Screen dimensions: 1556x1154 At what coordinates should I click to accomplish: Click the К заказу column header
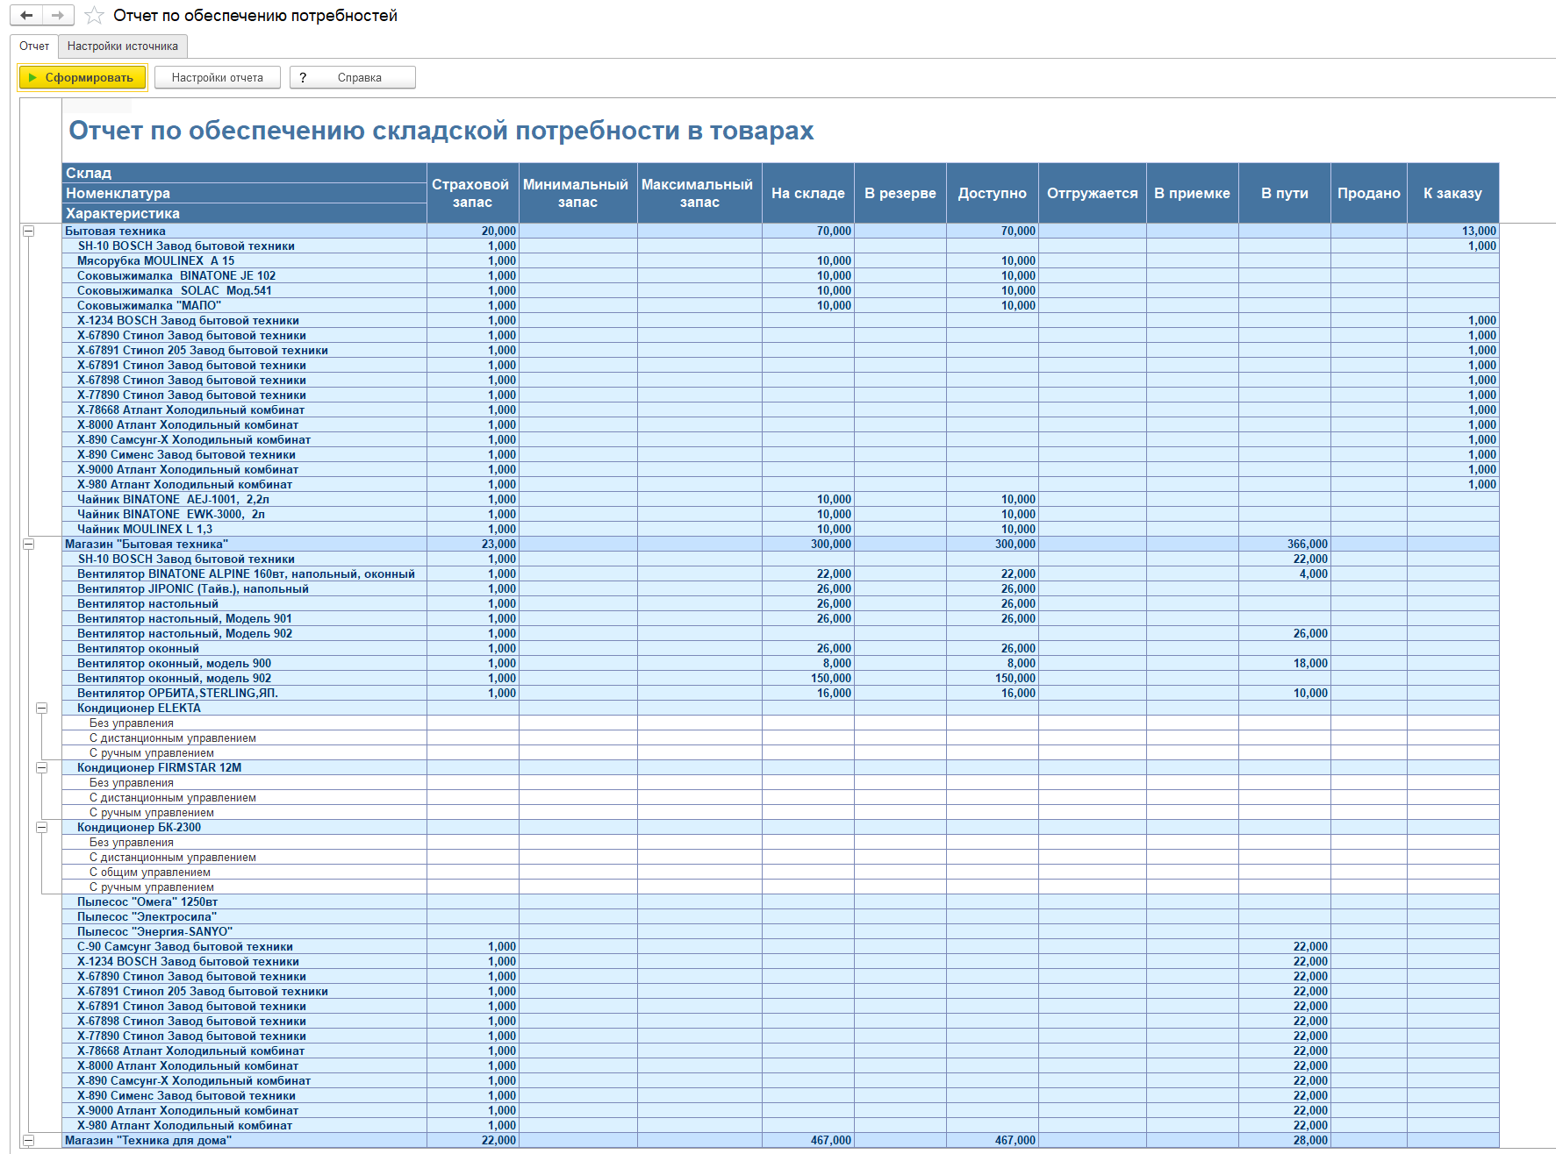[1453, 193]
